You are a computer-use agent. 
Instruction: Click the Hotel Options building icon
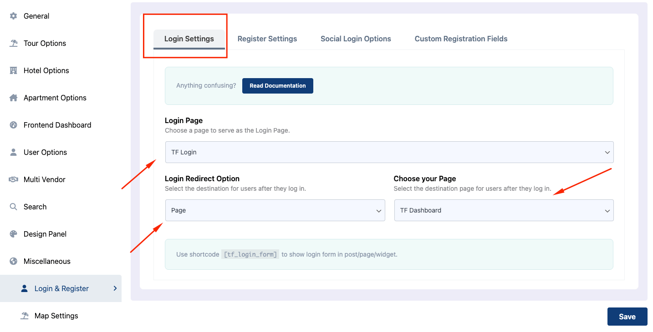click(x=13, y=70)
